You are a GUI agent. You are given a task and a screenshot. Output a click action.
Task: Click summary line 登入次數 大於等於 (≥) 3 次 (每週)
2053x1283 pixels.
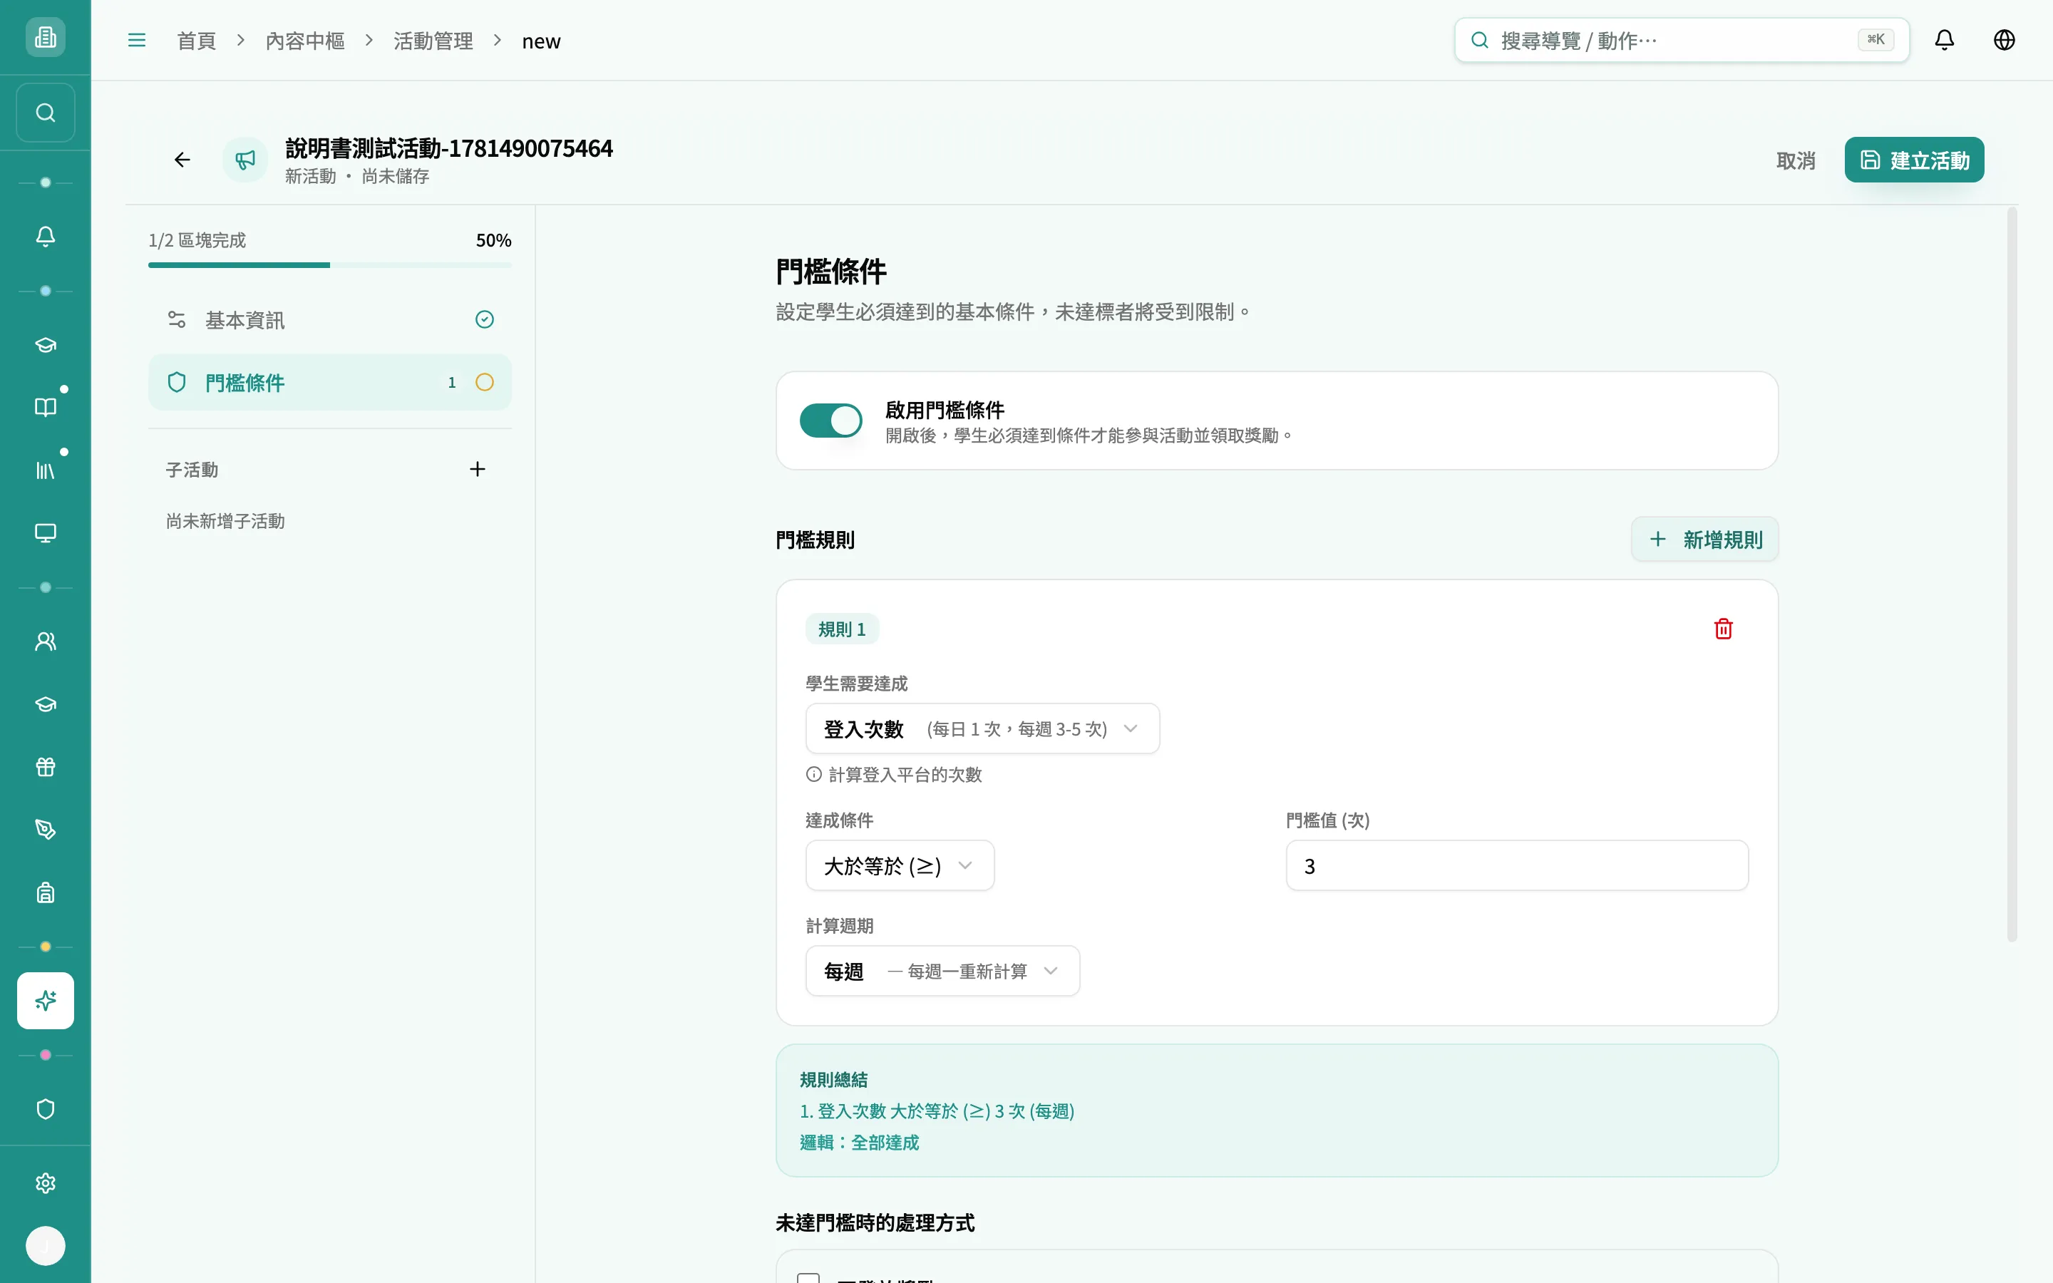pos(937,1111)
